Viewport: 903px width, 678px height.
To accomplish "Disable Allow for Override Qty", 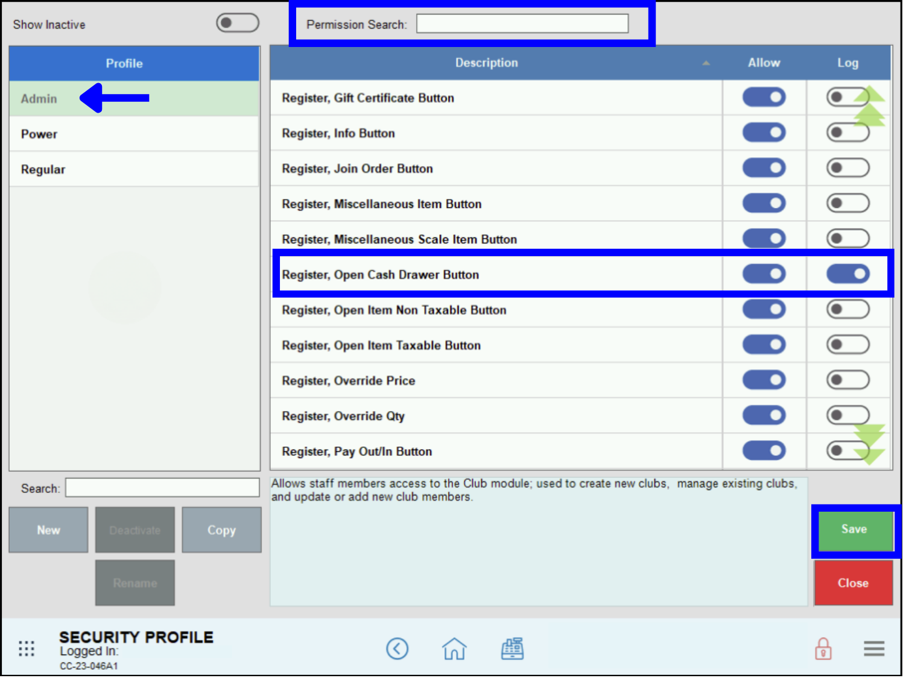I will click(764, 415).
